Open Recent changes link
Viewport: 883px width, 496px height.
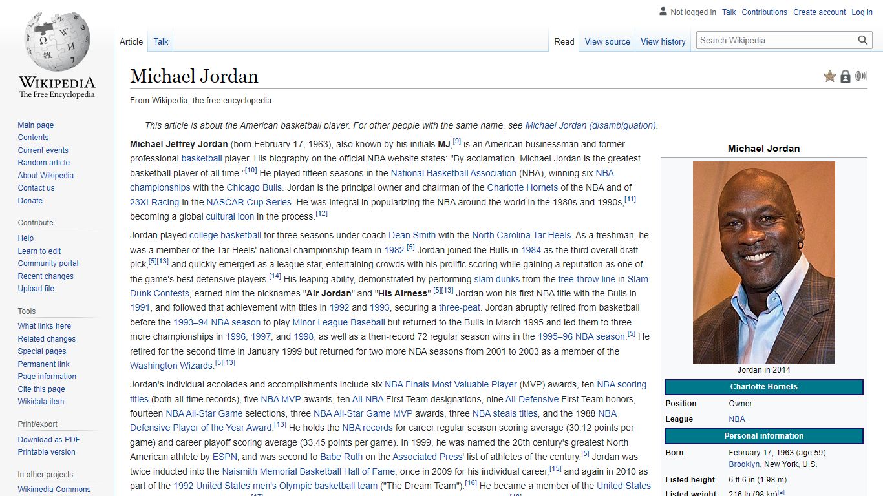point(45,276)
